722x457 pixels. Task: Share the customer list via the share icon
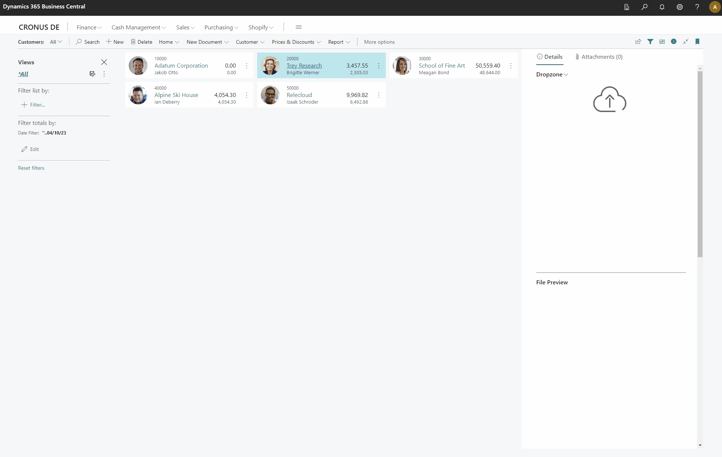tap(638, 42)
